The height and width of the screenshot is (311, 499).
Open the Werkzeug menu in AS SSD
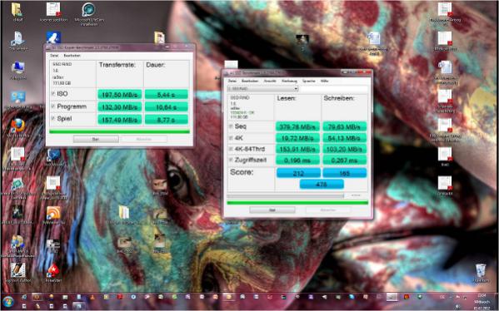point(289,81)
